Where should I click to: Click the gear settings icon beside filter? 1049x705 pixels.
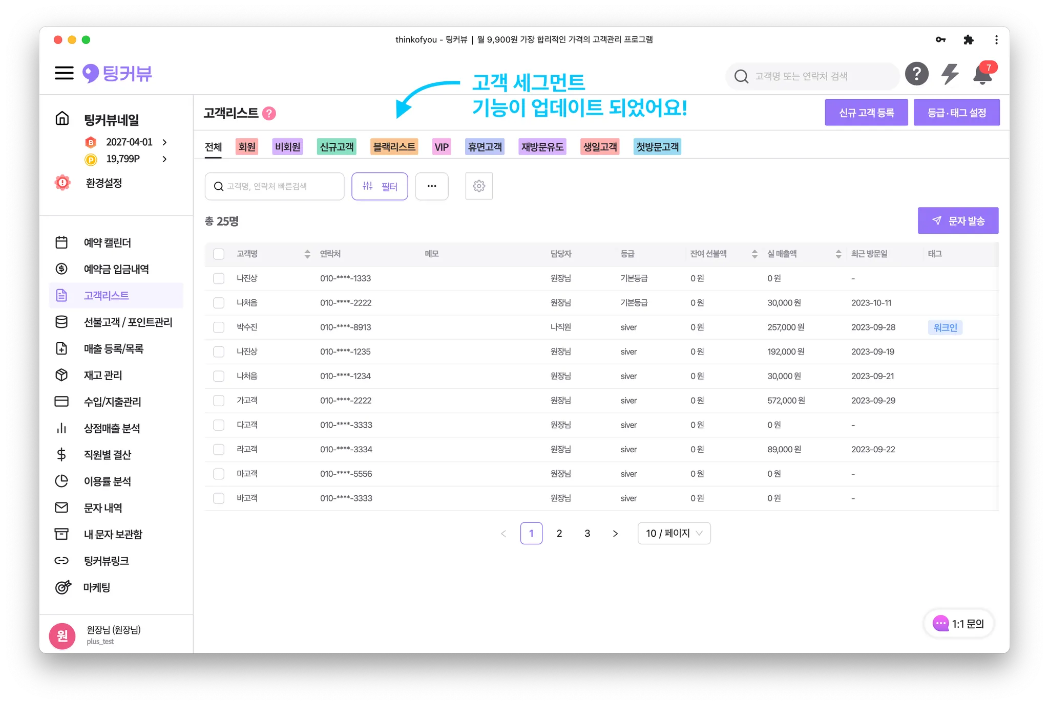pos(479,186)
